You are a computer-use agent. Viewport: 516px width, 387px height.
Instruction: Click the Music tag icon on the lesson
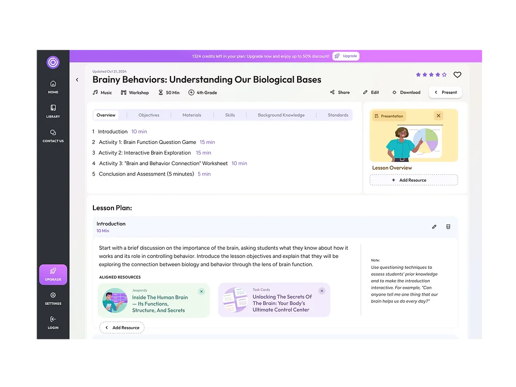(94, 92)
